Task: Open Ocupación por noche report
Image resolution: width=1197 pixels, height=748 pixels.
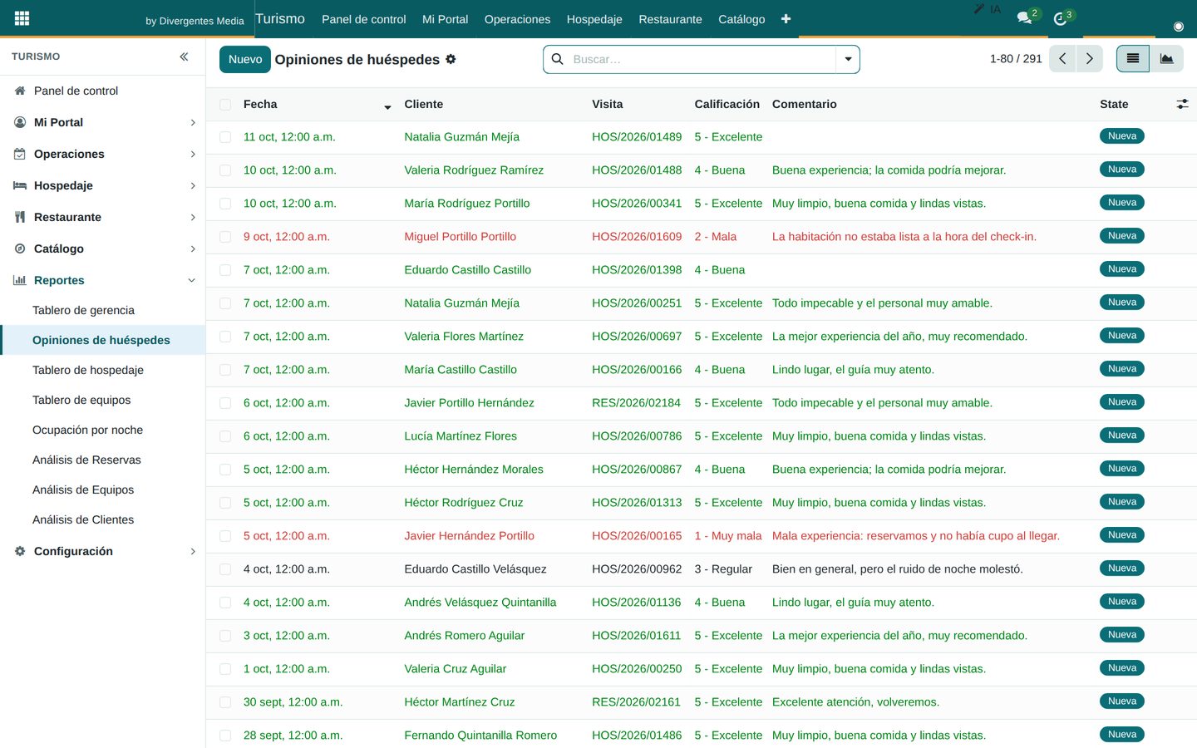Action: 87,430
